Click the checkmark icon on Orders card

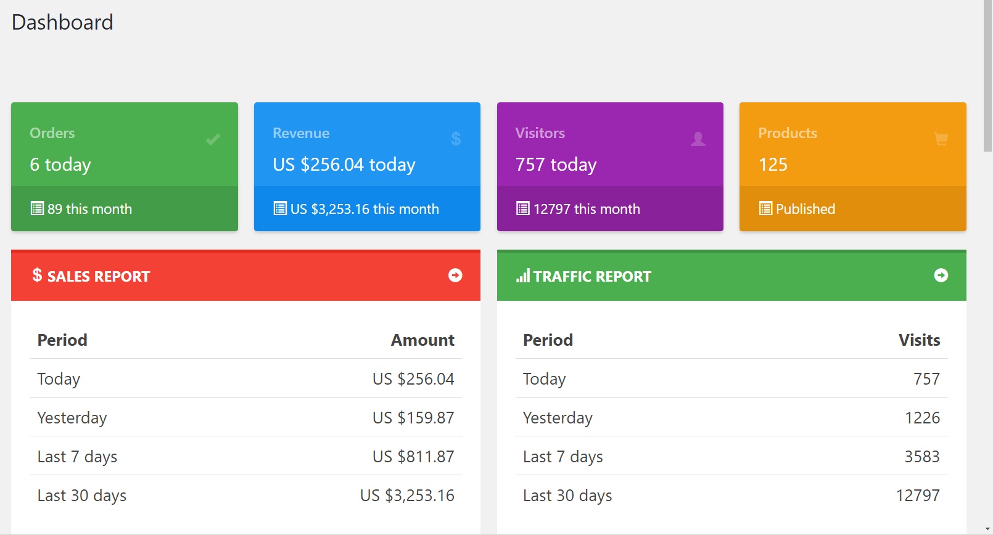coord(213,139)
